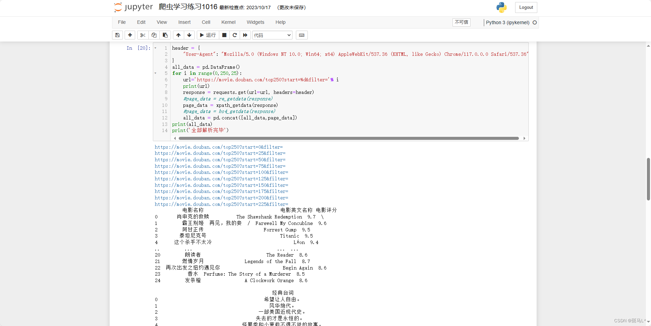
Task: Click the requests.get code line
Action: tap(248, 92)
